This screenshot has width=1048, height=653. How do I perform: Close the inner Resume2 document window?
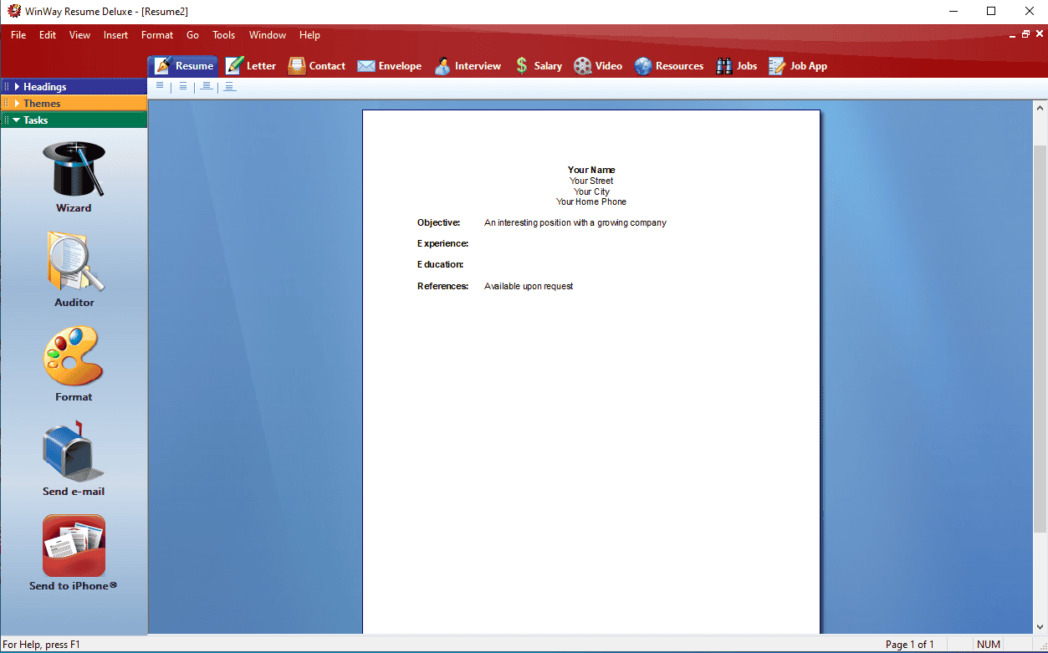click(1039, 35)
